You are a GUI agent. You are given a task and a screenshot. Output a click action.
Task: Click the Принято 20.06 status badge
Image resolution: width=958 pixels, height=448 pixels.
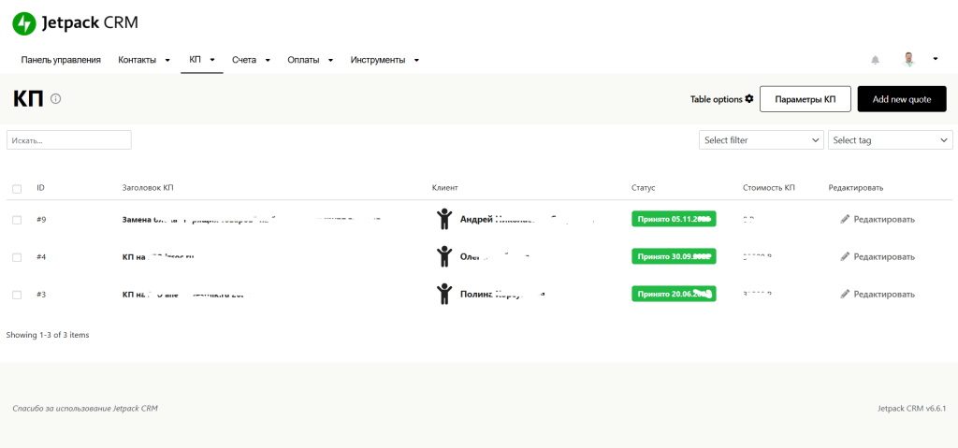674,294
